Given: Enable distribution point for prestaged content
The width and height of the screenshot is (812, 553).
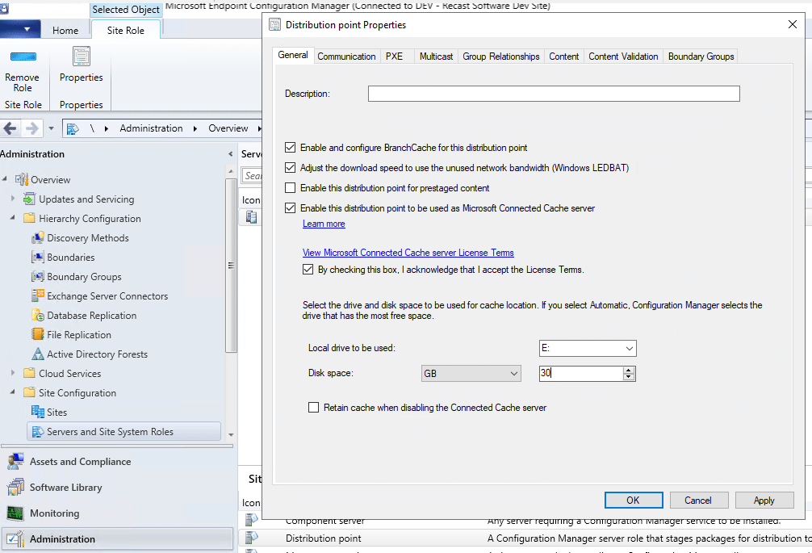Looking at the screenshot, I should click(291, 188).
